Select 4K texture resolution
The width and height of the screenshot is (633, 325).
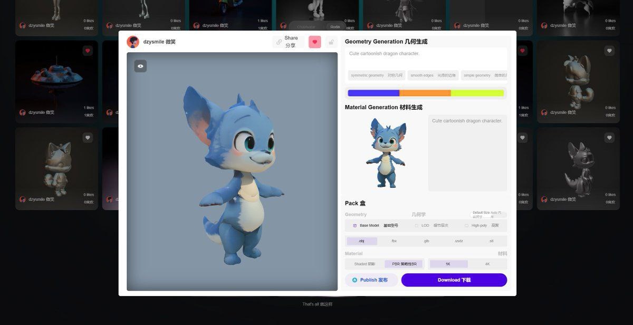click(487, 264)
